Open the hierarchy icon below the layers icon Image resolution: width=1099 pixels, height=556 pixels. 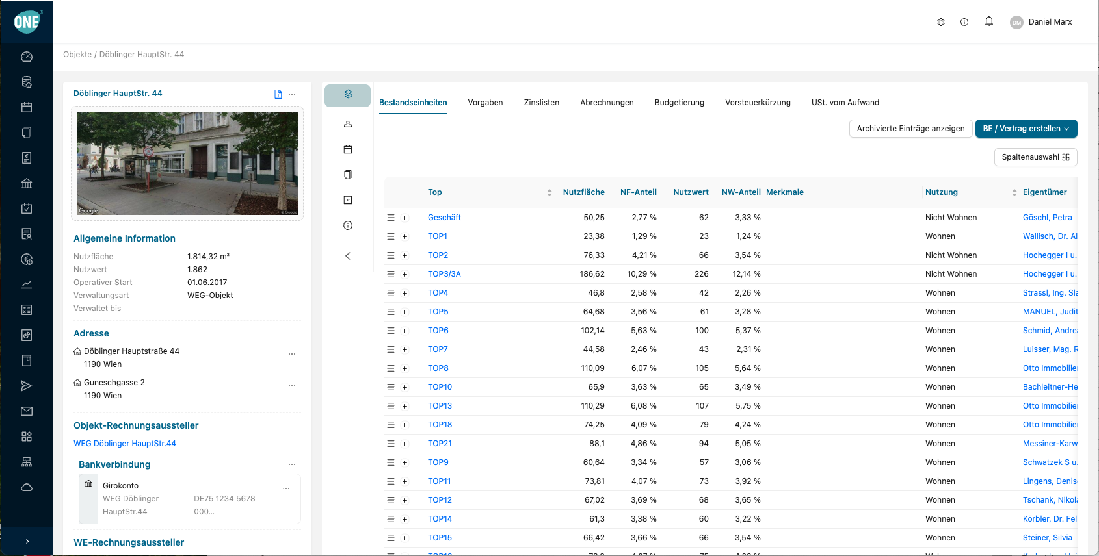click(348, 124)
